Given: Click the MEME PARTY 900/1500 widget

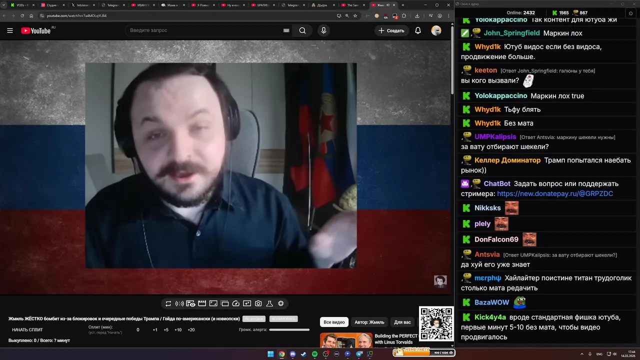Looking at the screenshot, I should click(x=424, y=352).
